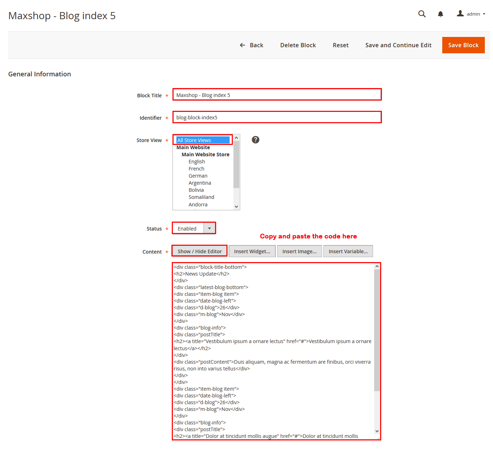Delete this block
The image size is (493, 461).
(298, 45)
